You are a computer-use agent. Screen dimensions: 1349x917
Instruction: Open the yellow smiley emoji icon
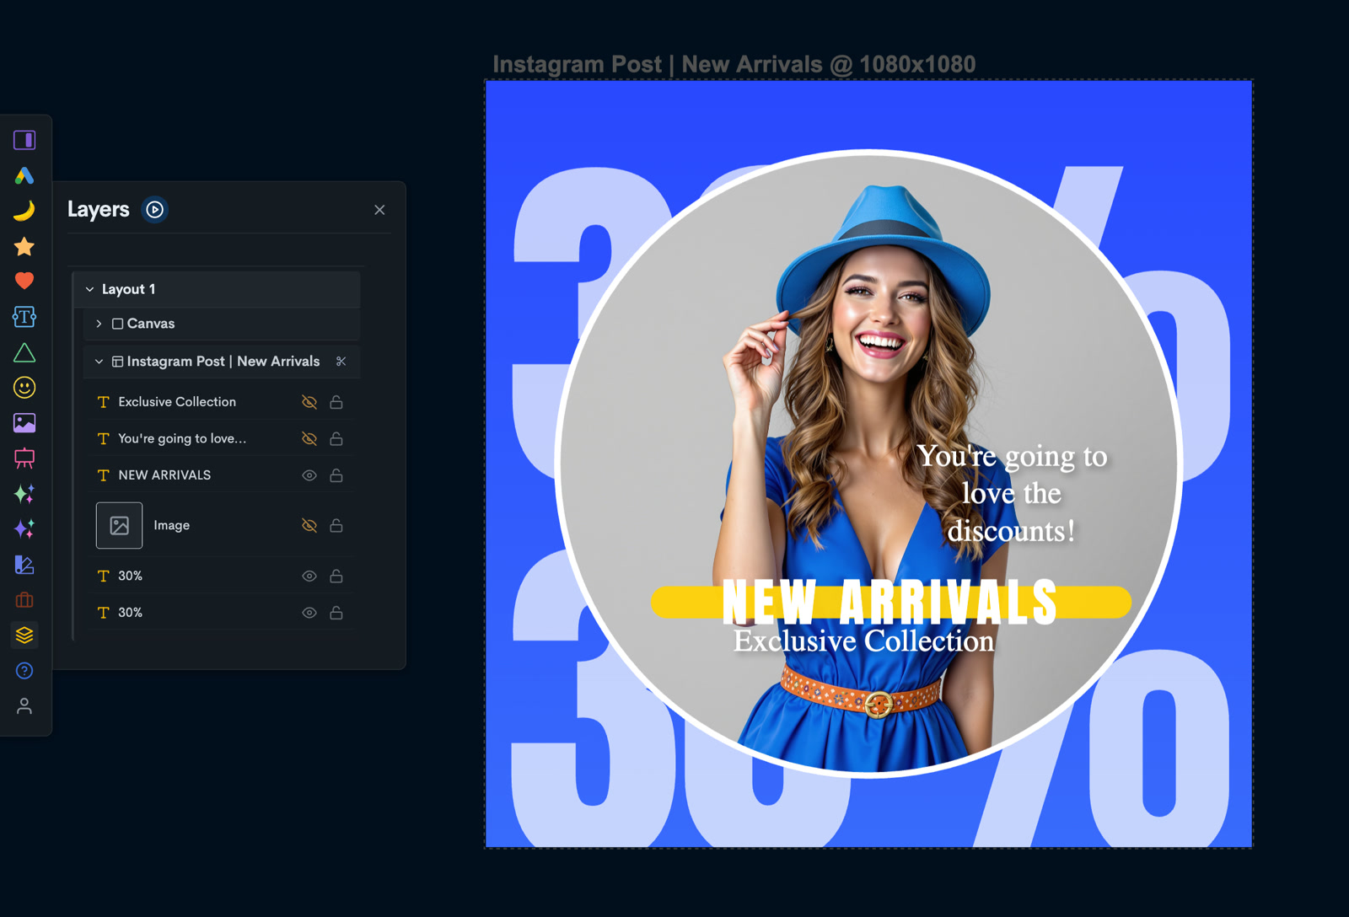tap(24, 388)
